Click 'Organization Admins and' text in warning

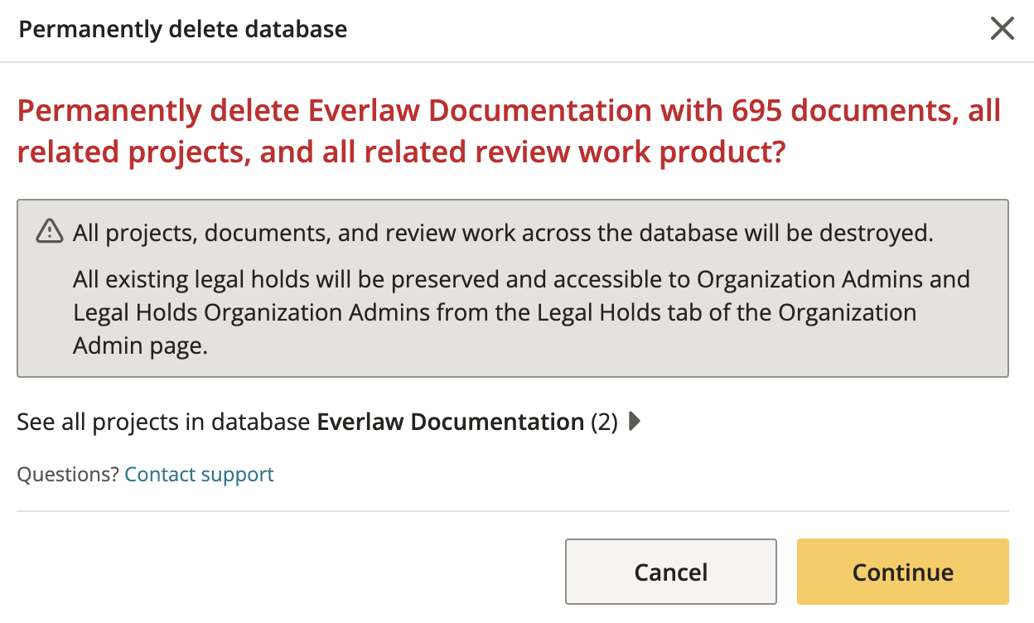(833, 279)
